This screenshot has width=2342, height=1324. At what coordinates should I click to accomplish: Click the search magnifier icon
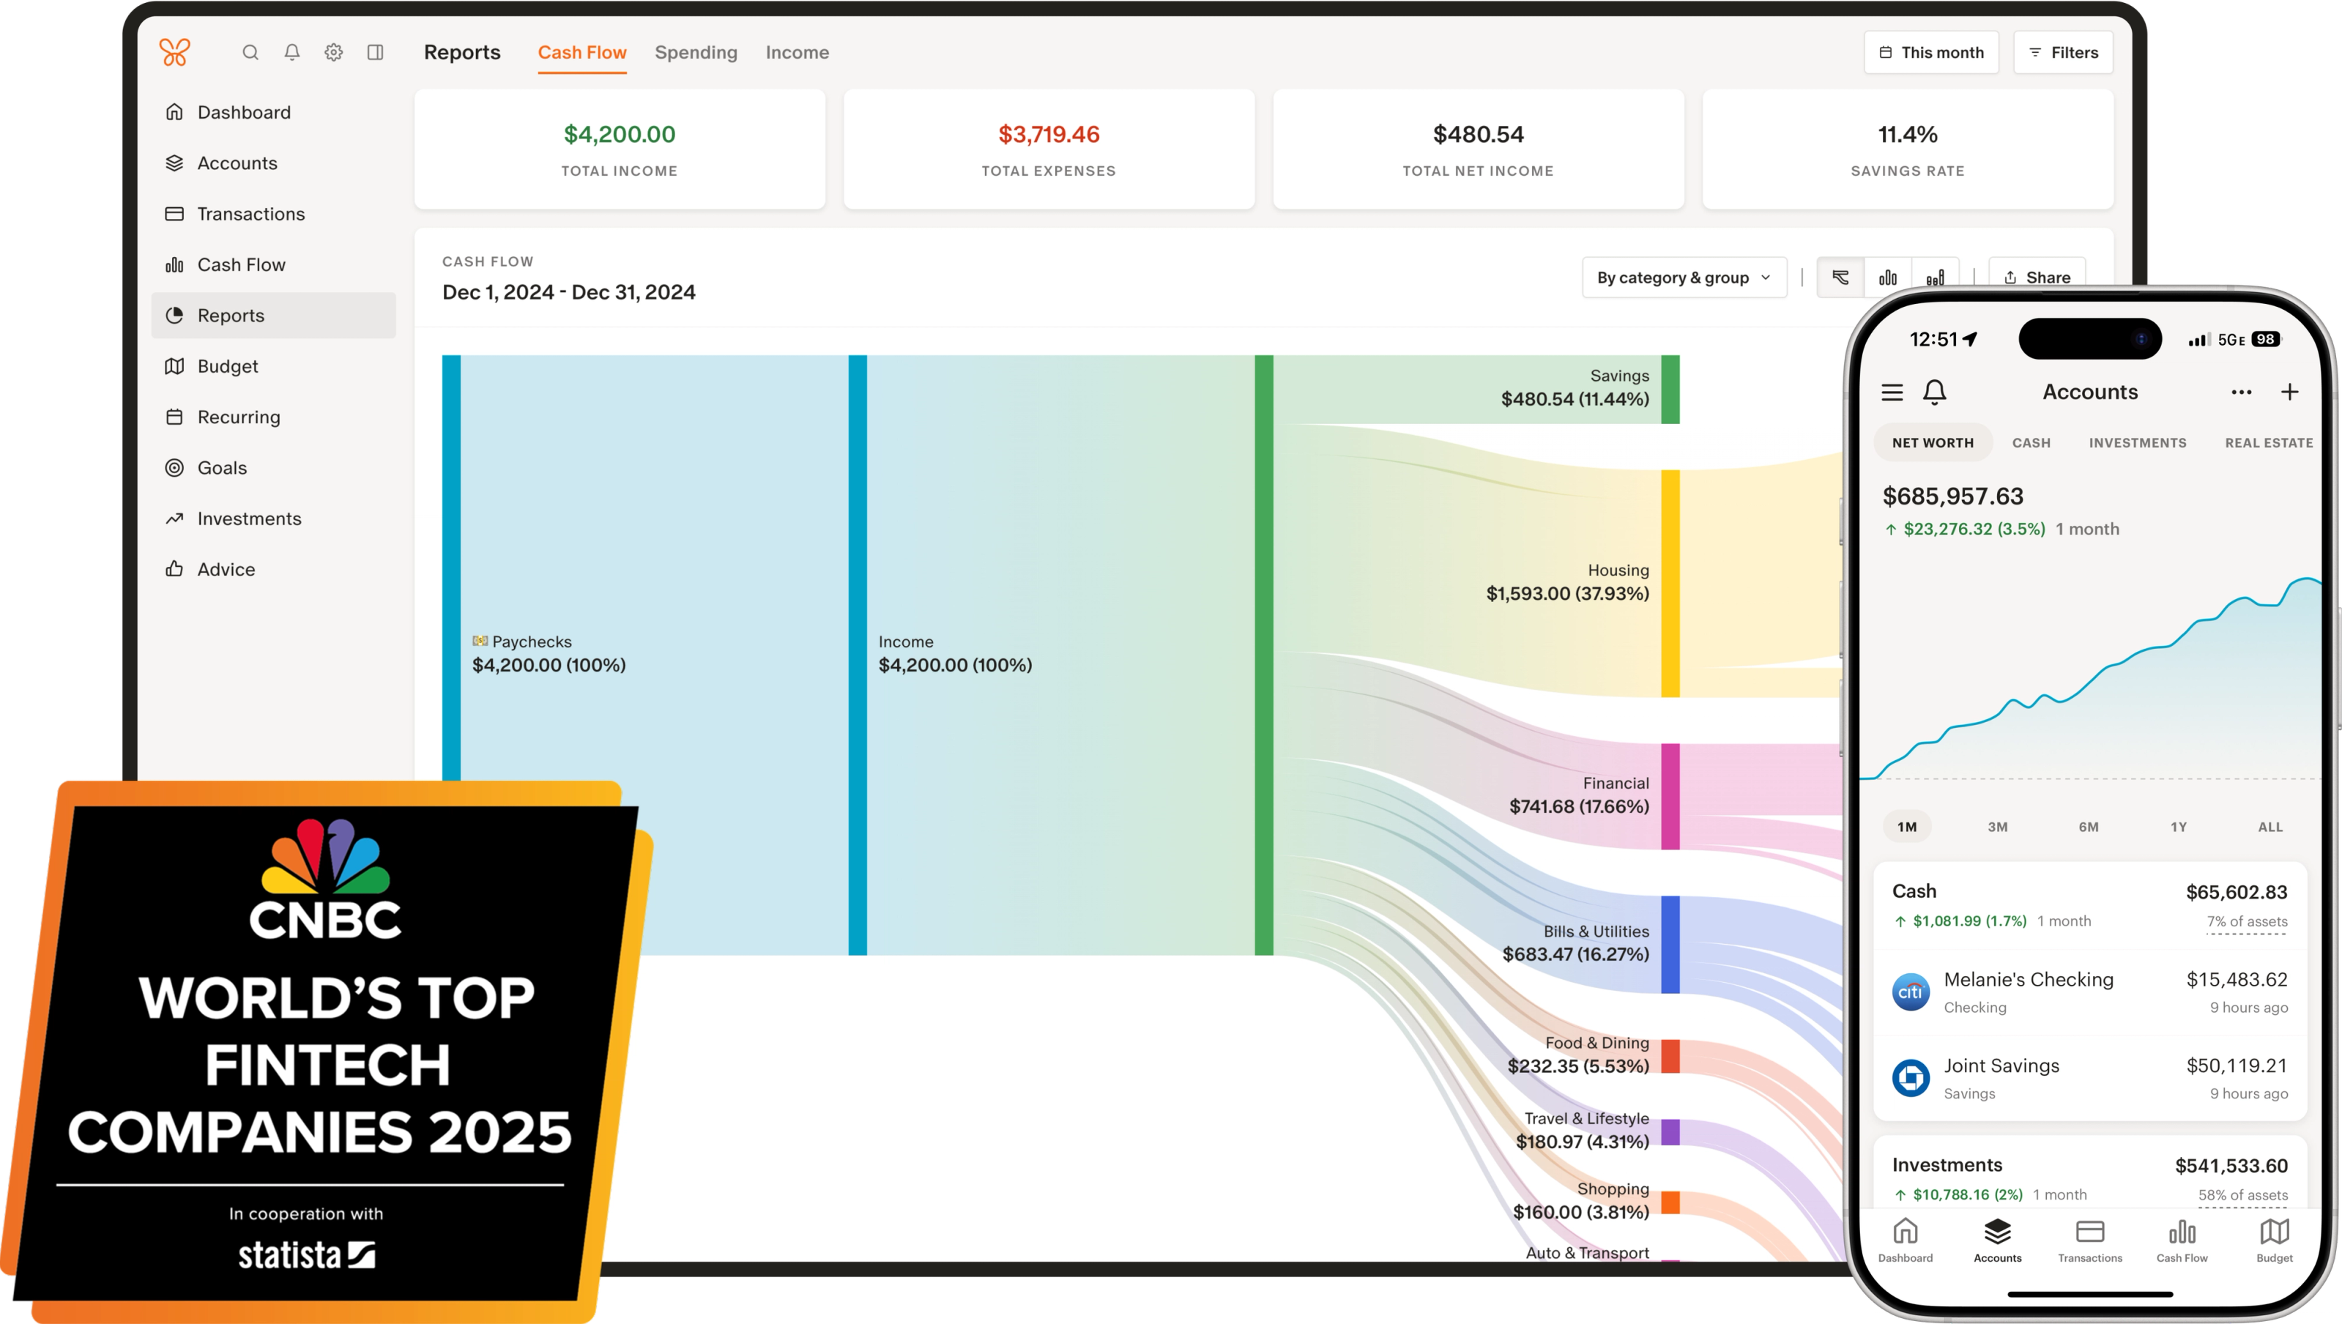250,53
